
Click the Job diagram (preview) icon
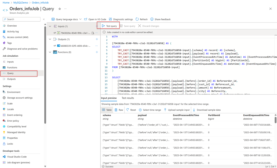click(x=4, y=162)
